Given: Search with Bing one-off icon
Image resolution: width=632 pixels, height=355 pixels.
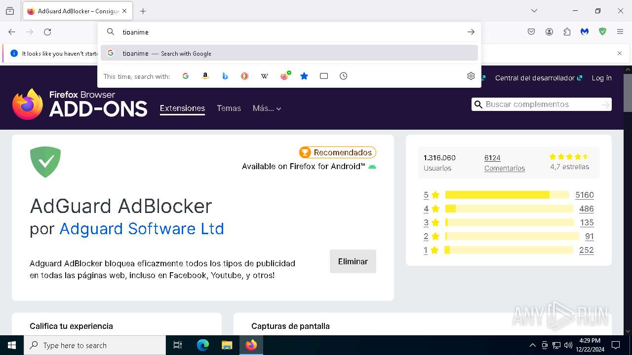Looking at the screenshot, I should [225, 76].
